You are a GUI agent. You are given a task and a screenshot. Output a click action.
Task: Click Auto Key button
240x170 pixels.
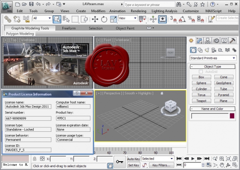[134, 159]
